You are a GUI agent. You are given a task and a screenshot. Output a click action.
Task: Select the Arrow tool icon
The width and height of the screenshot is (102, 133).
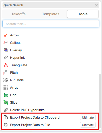tap(6, 35)
